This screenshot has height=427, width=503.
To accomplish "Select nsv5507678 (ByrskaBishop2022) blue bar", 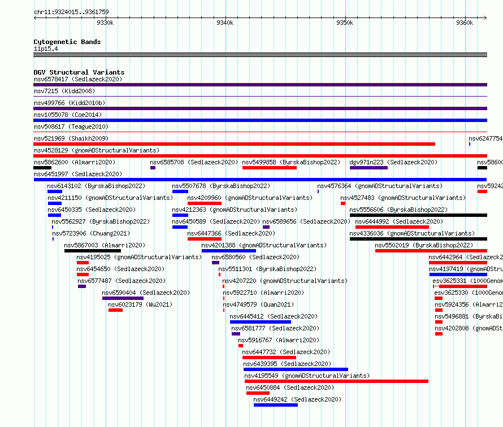I will [x=180, y=191].
